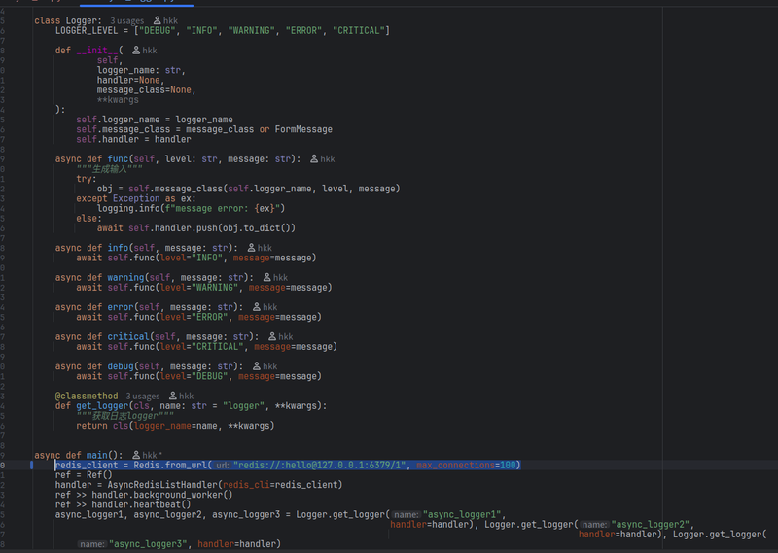The height and width of the screenshot is (553, 778).
Task: Click the FormMessage class reference
Action: [303, 129]
